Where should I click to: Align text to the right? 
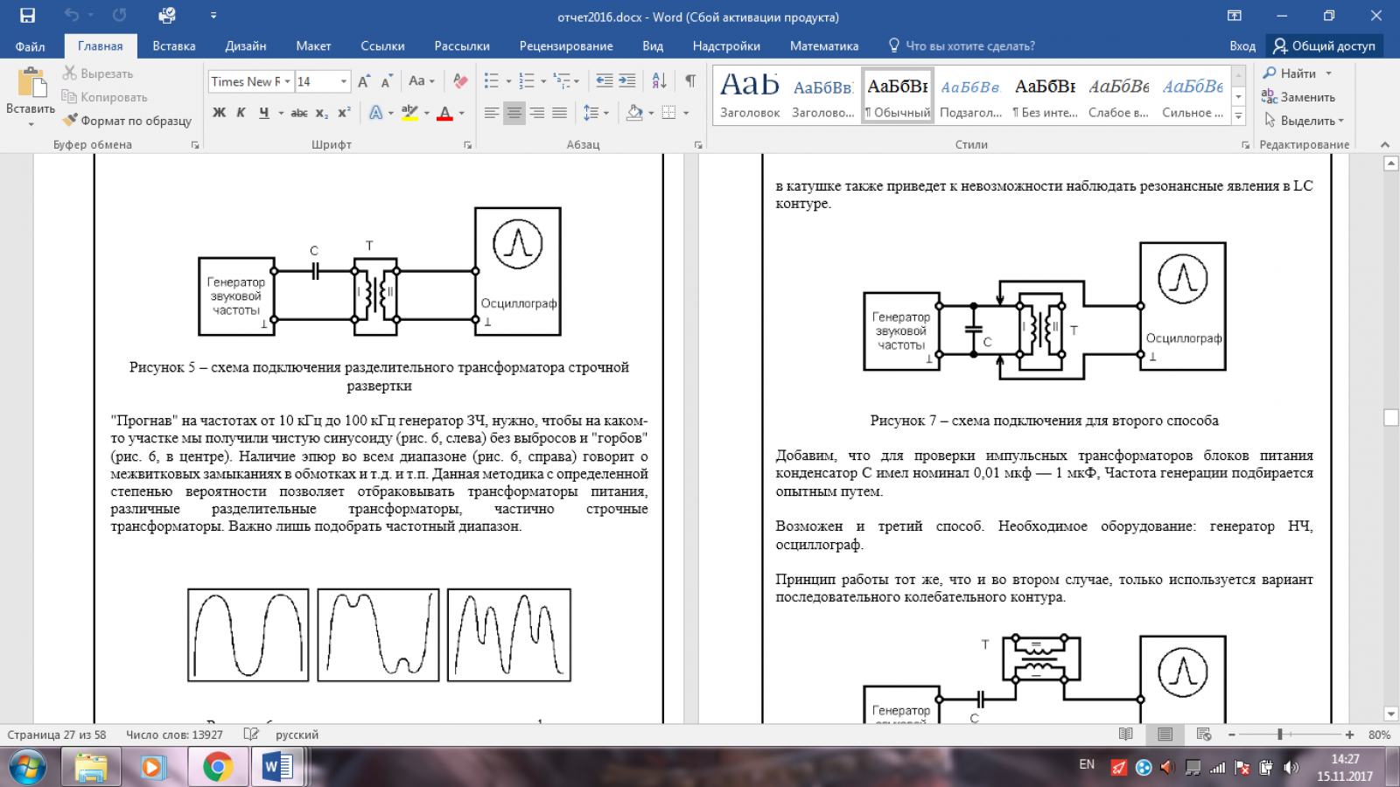(x=537, y=113)
